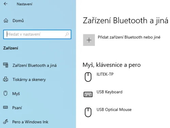Viewport: 170px width, 128px height.
Task: Click the pen icon for Windows Ink
Action: click(x=5, y=122)
